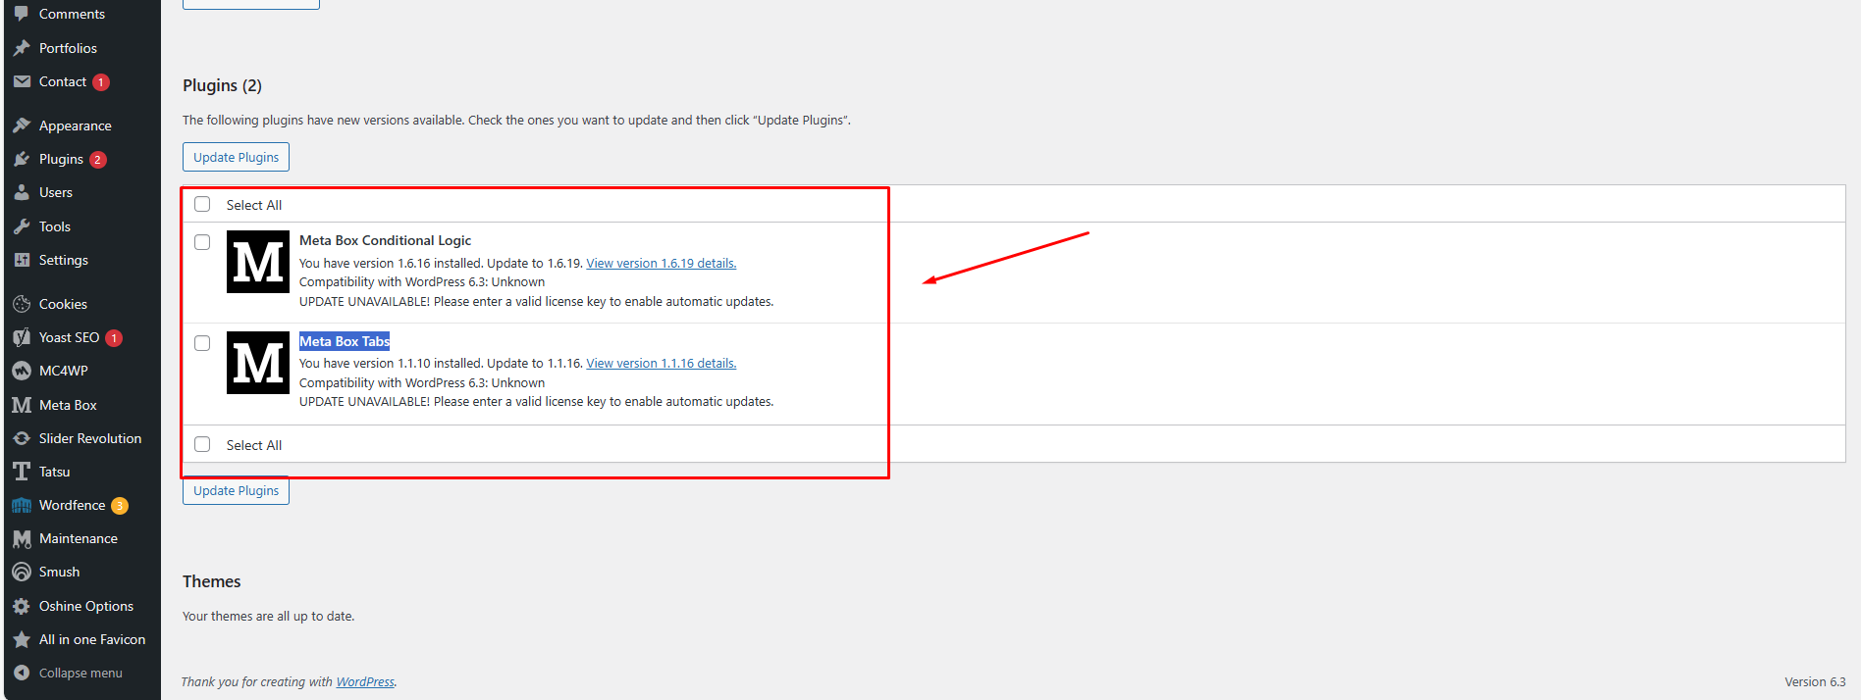Click the Collapse menu label
Viewport: 1861px width, 700px height.
[80, 673]
